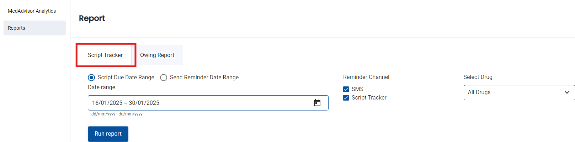
Task: Click the Reminder Channel section label
Action: [x=366, y=77]
